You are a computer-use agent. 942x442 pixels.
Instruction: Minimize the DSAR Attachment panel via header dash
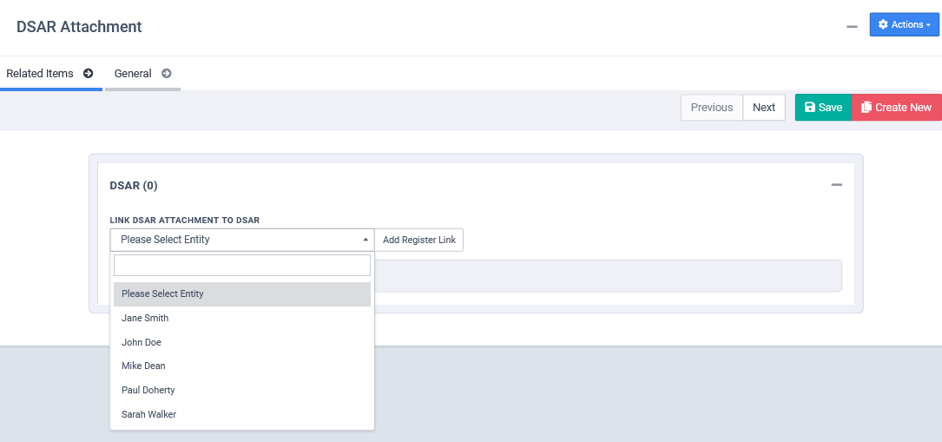pyautogui.click(x=852, y=27)
